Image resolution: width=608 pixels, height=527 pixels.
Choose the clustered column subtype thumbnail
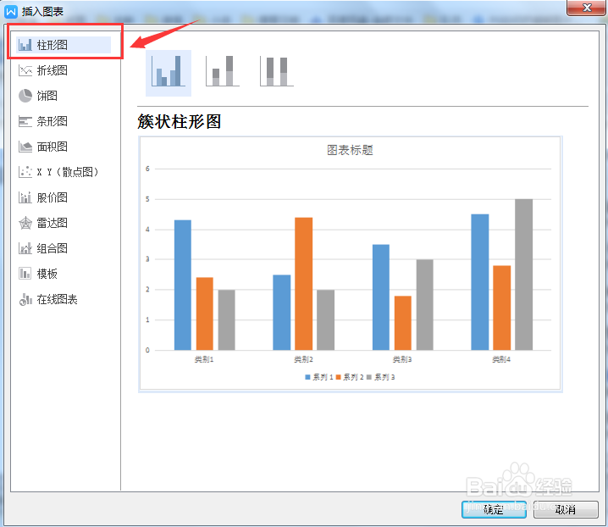click(x=169, y=73)
